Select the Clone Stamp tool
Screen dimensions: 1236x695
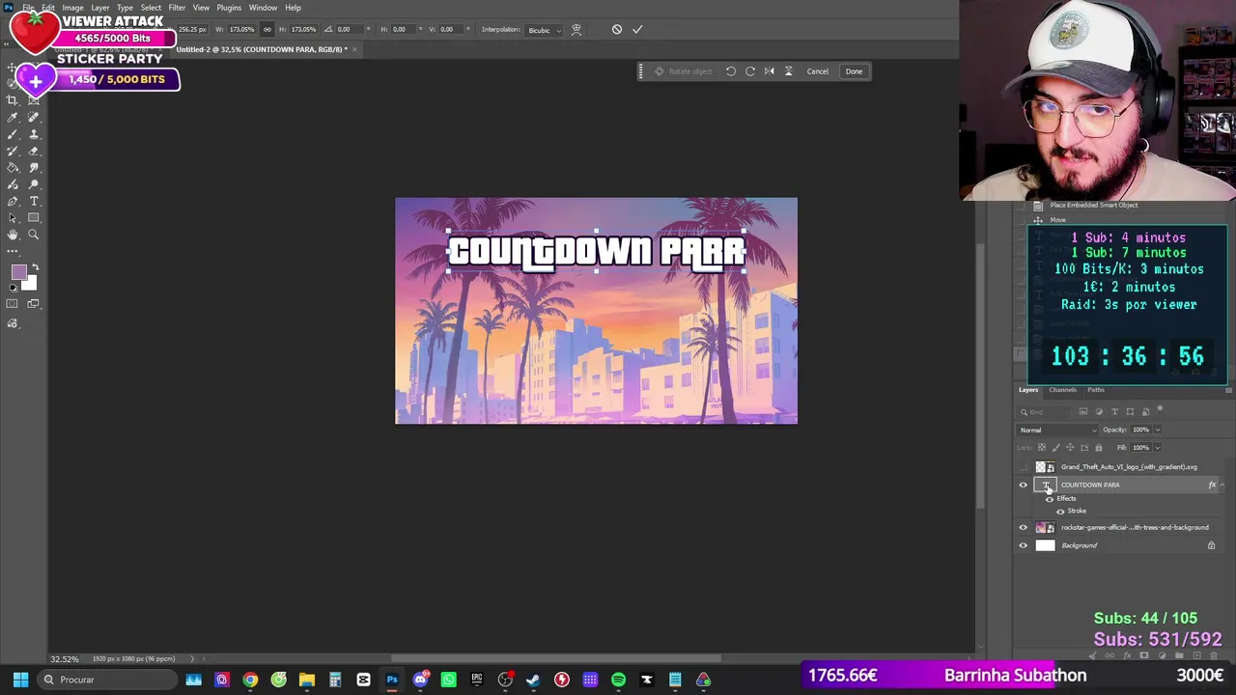(x=34, y=134)
